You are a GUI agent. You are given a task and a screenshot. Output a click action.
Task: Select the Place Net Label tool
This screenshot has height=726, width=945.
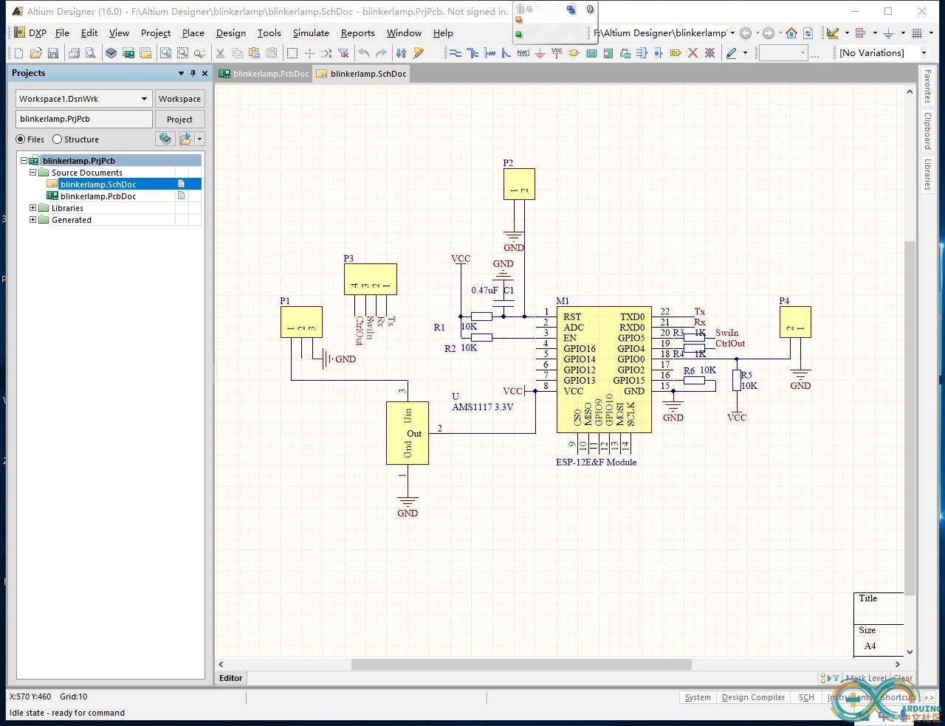point(523,53)
